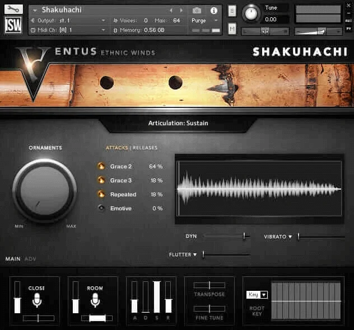Toggle the Room microphone icon

(x=95, y=300)
